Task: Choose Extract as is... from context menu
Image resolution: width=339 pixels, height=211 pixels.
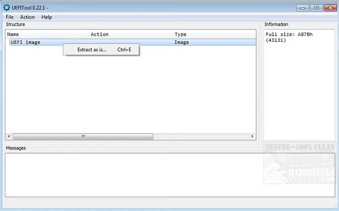Action: click(x=101, y=50)
